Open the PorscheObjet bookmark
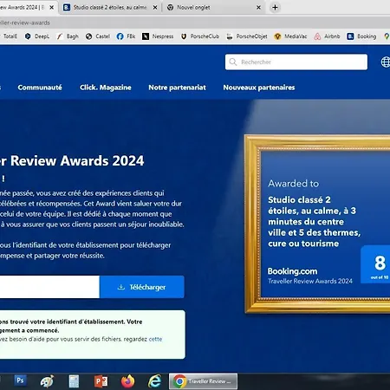The image size is (390, 390). point(247,36)
